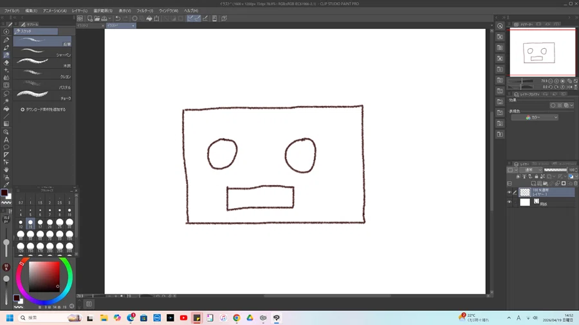Select the Fill bucket tool
Image resolution: width=579 pixels, height=325 pixels.
[x=6, y=109]
